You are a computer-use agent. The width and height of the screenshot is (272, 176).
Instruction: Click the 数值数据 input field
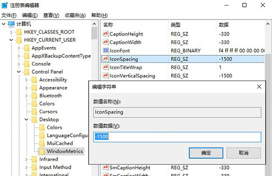tap(177, 137)
